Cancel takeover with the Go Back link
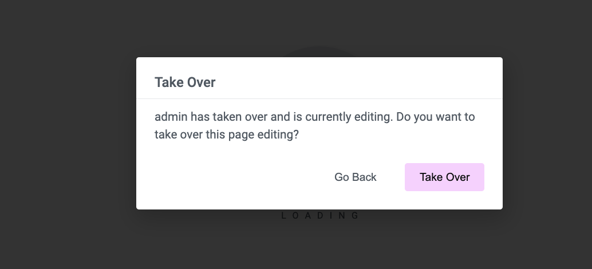 (x=356, y=177)
